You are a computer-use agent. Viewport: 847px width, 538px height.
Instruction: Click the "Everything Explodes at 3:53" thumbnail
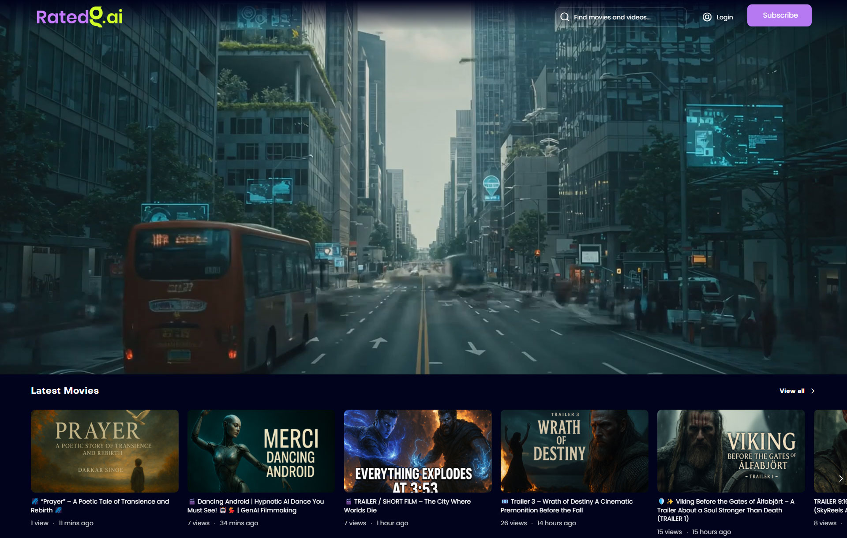click(x=418, y=451)
